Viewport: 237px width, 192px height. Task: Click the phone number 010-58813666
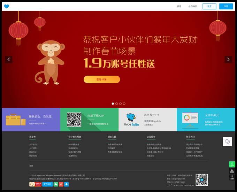point(178,182)
